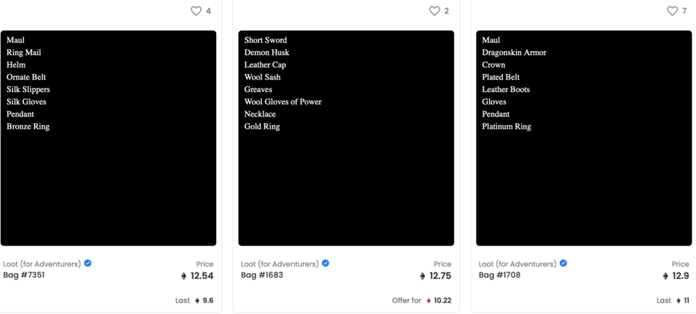Open loot image listing Demon Husk

click(347, 138)
